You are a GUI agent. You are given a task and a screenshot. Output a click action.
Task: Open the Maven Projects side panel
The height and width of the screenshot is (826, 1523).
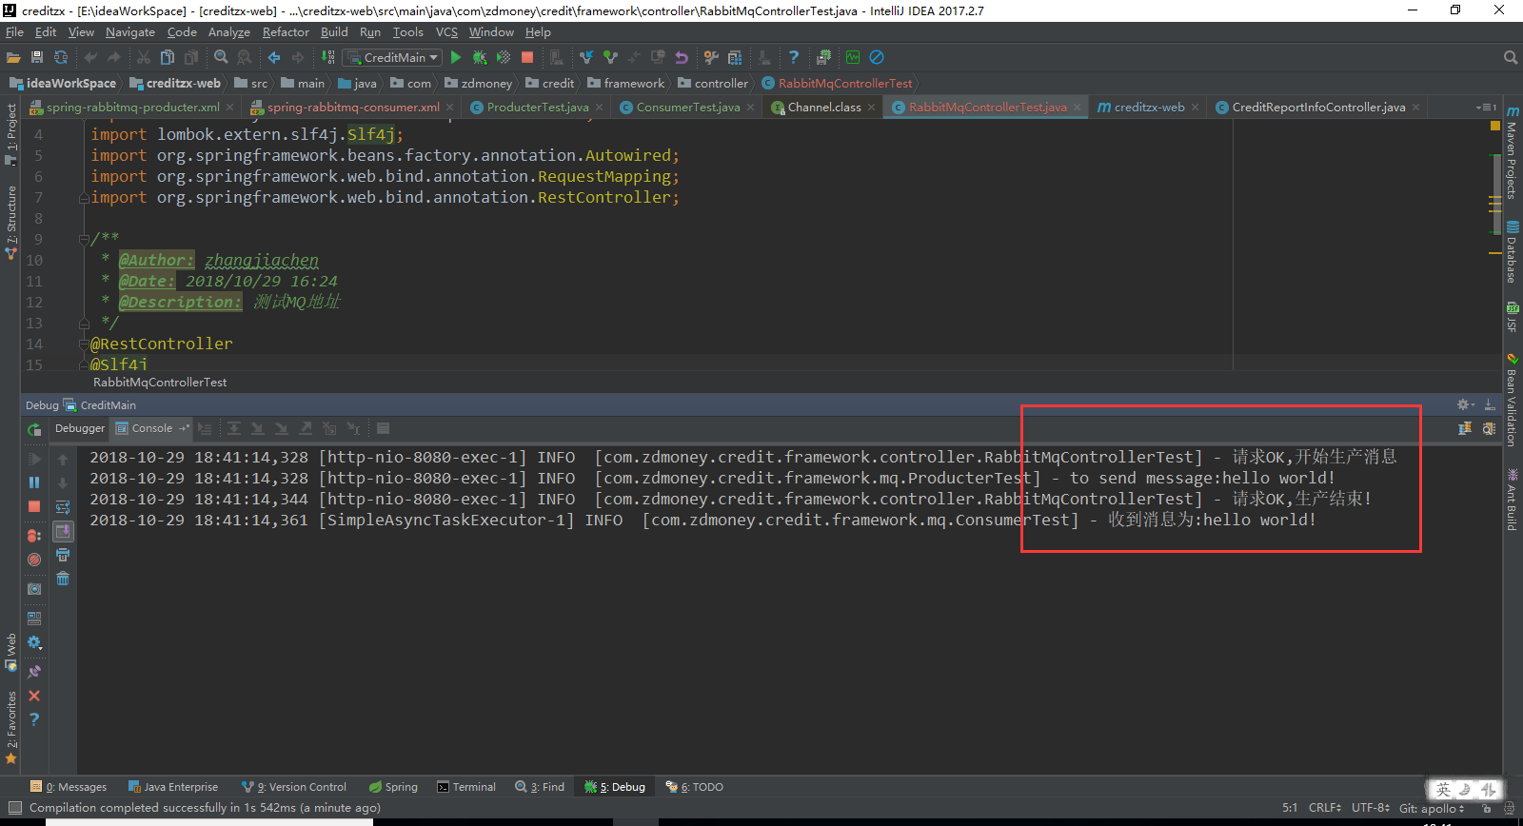[1512, 152]
